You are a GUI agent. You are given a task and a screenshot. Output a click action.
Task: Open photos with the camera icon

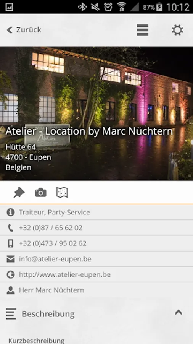[41, 193]
